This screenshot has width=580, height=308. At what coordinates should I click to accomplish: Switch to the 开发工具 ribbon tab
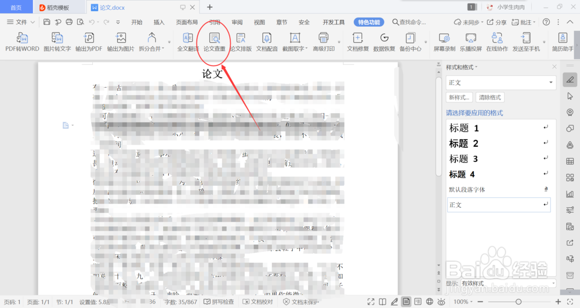pos(333,22)
